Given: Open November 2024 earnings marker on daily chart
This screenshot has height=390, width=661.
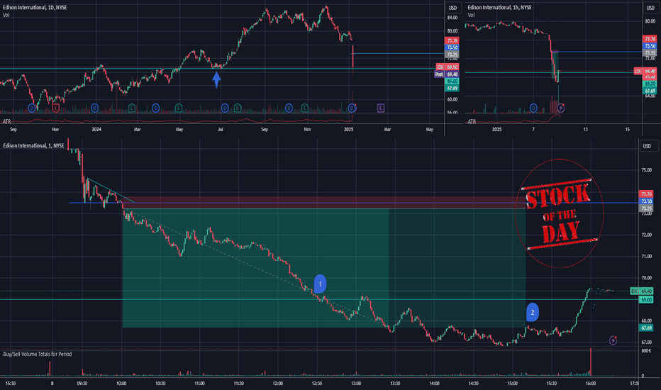Looking at the screenshot, I should click(305, 108).
